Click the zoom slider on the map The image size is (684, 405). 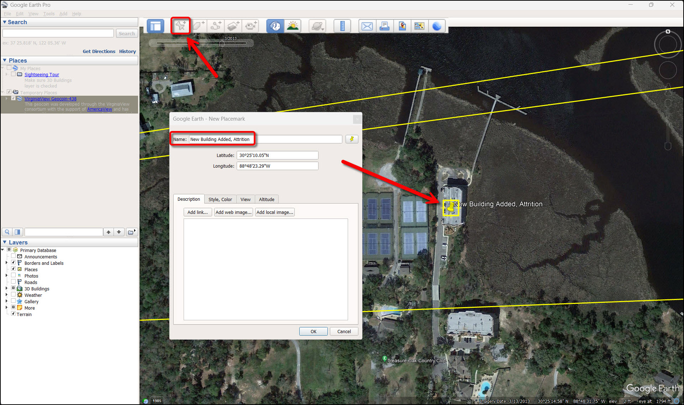[668, 124]
